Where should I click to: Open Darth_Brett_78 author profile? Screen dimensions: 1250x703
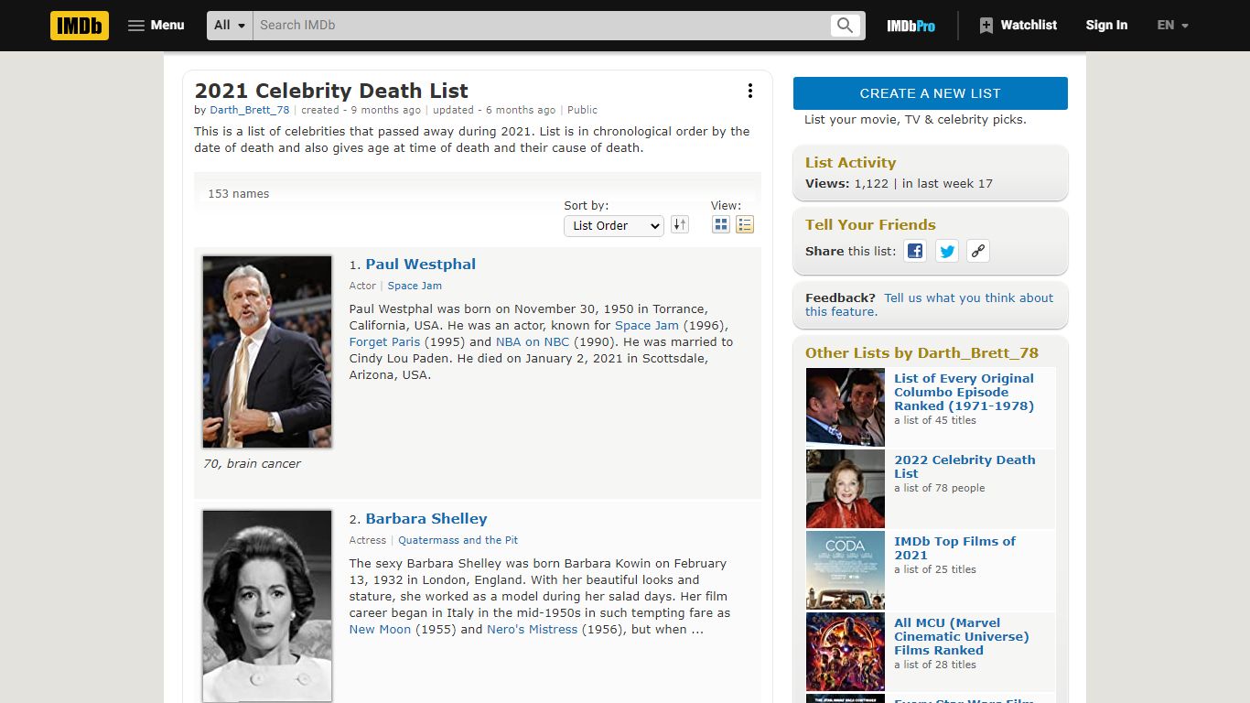pyautogui.click(x=250, y=110)
